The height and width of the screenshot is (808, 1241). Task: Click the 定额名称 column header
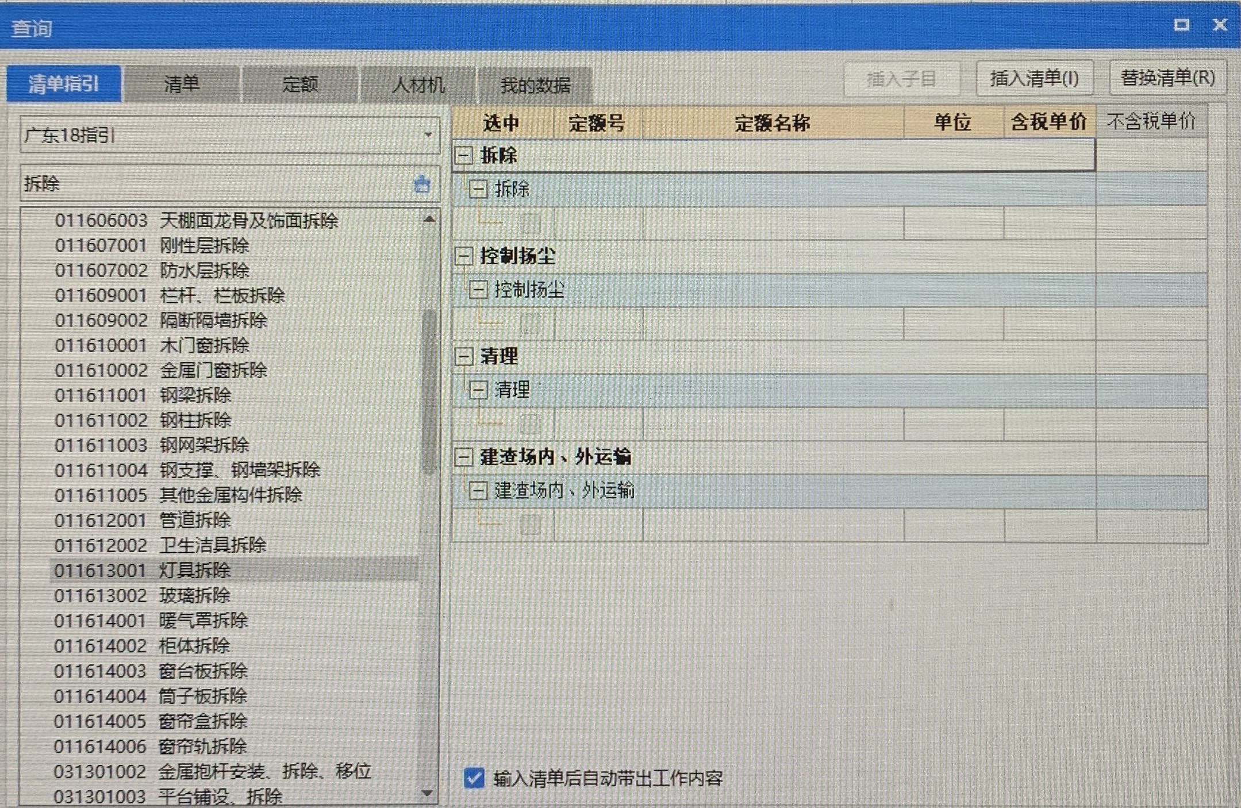click(x=772, y=122)
